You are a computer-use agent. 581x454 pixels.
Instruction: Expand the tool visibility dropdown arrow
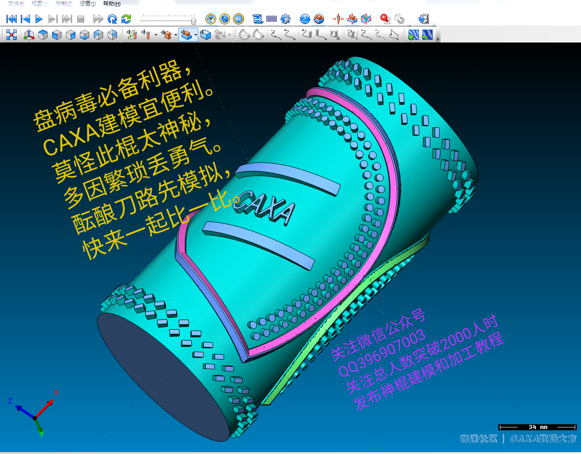156,35
